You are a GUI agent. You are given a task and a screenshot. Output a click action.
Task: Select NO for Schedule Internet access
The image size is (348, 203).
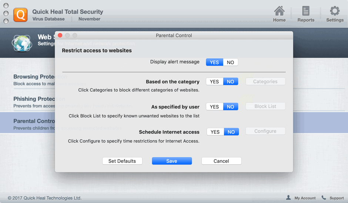click(231, 132)
